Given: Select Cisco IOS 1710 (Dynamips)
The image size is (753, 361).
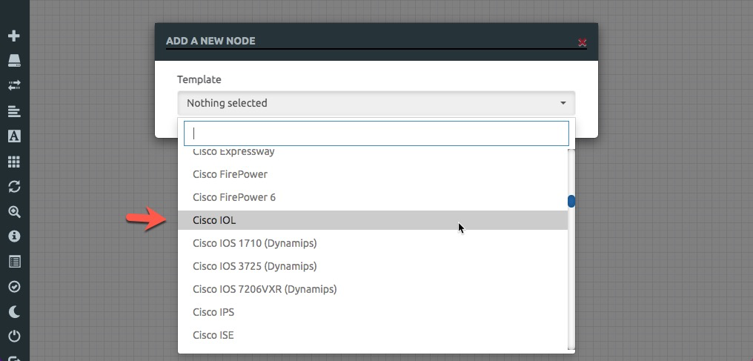Looking at the screenshot, I should pyautogui.click(x=373, y=243).
